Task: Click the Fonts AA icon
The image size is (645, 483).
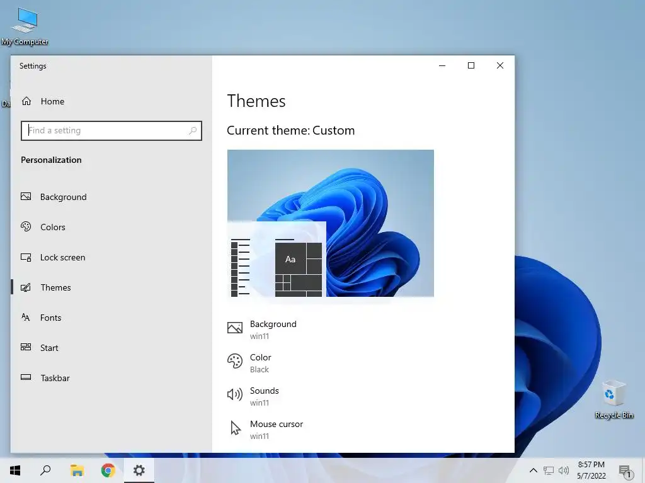Action: click(25, 317)
